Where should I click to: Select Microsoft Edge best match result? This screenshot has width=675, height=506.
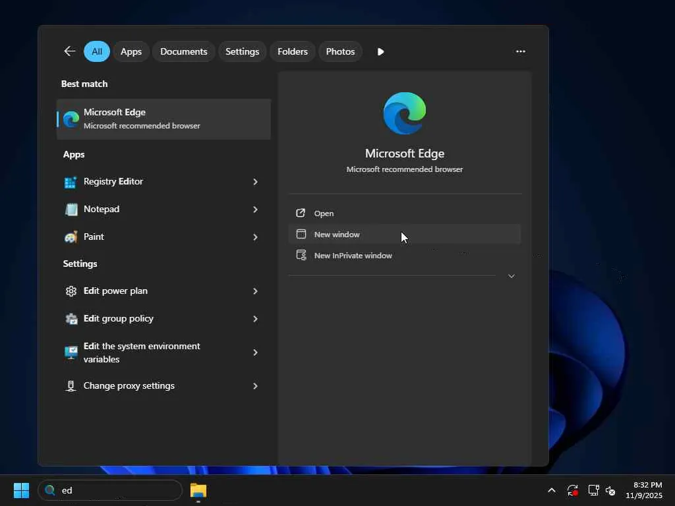point(163,119)
